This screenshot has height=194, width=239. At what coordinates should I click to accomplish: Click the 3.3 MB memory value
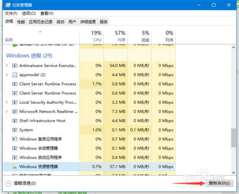tap(119, 102)
